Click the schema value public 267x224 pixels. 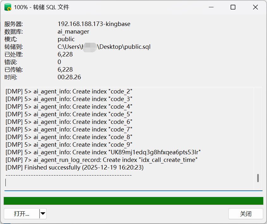66,39
